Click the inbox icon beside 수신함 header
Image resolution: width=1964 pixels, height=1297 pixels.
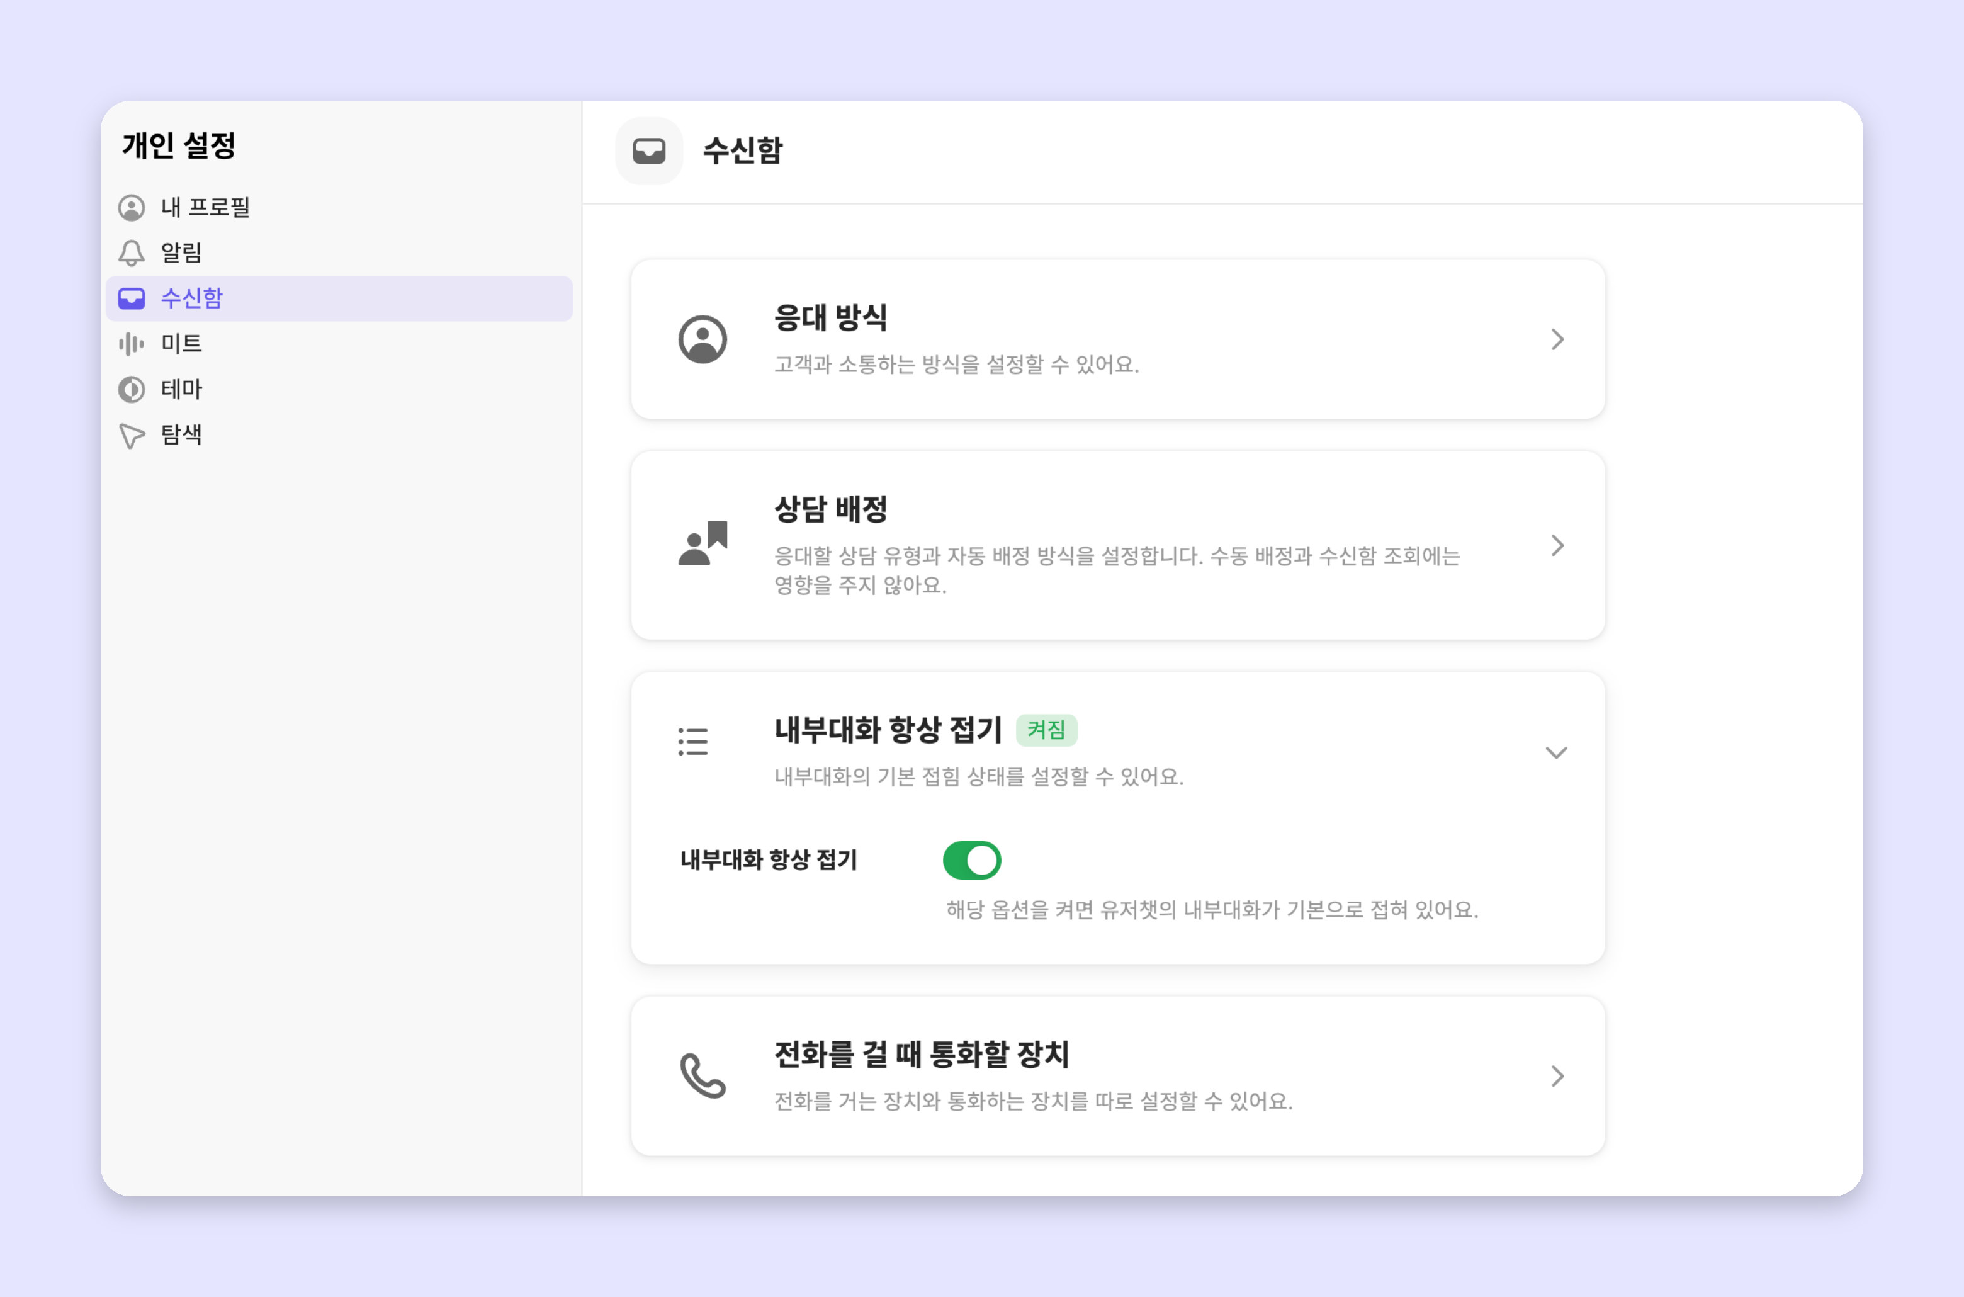[x=649, y=150]
